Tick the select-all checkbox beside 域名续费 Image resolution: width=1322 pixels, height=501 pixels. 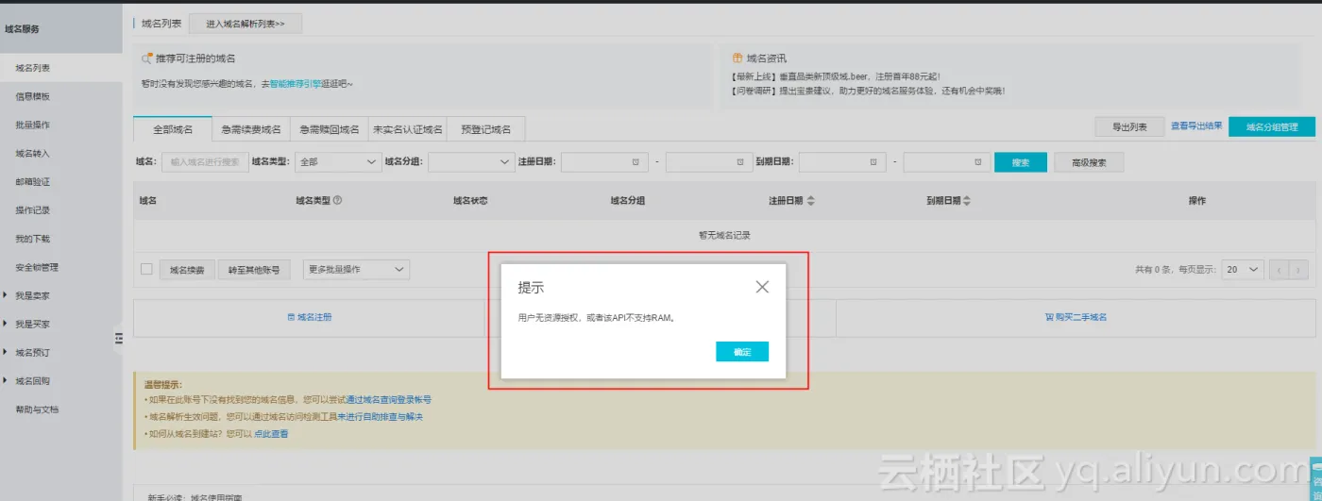pos(146,269)
